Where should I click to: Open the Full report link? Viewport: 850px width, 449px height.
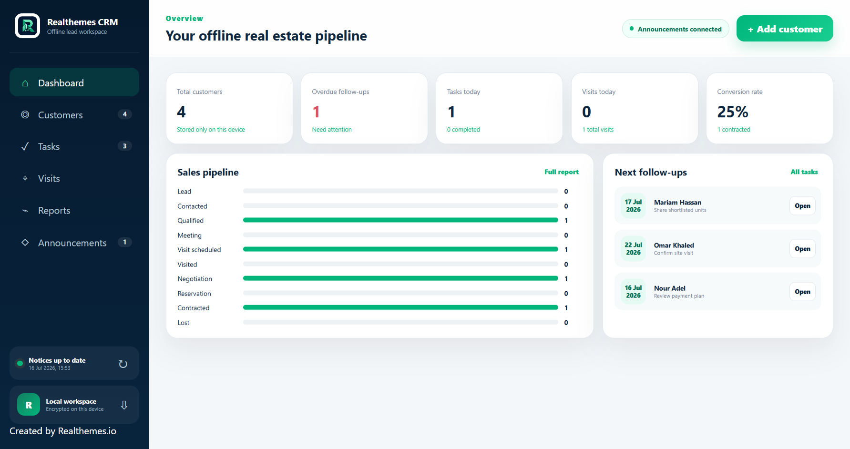(x=562, y=172)
